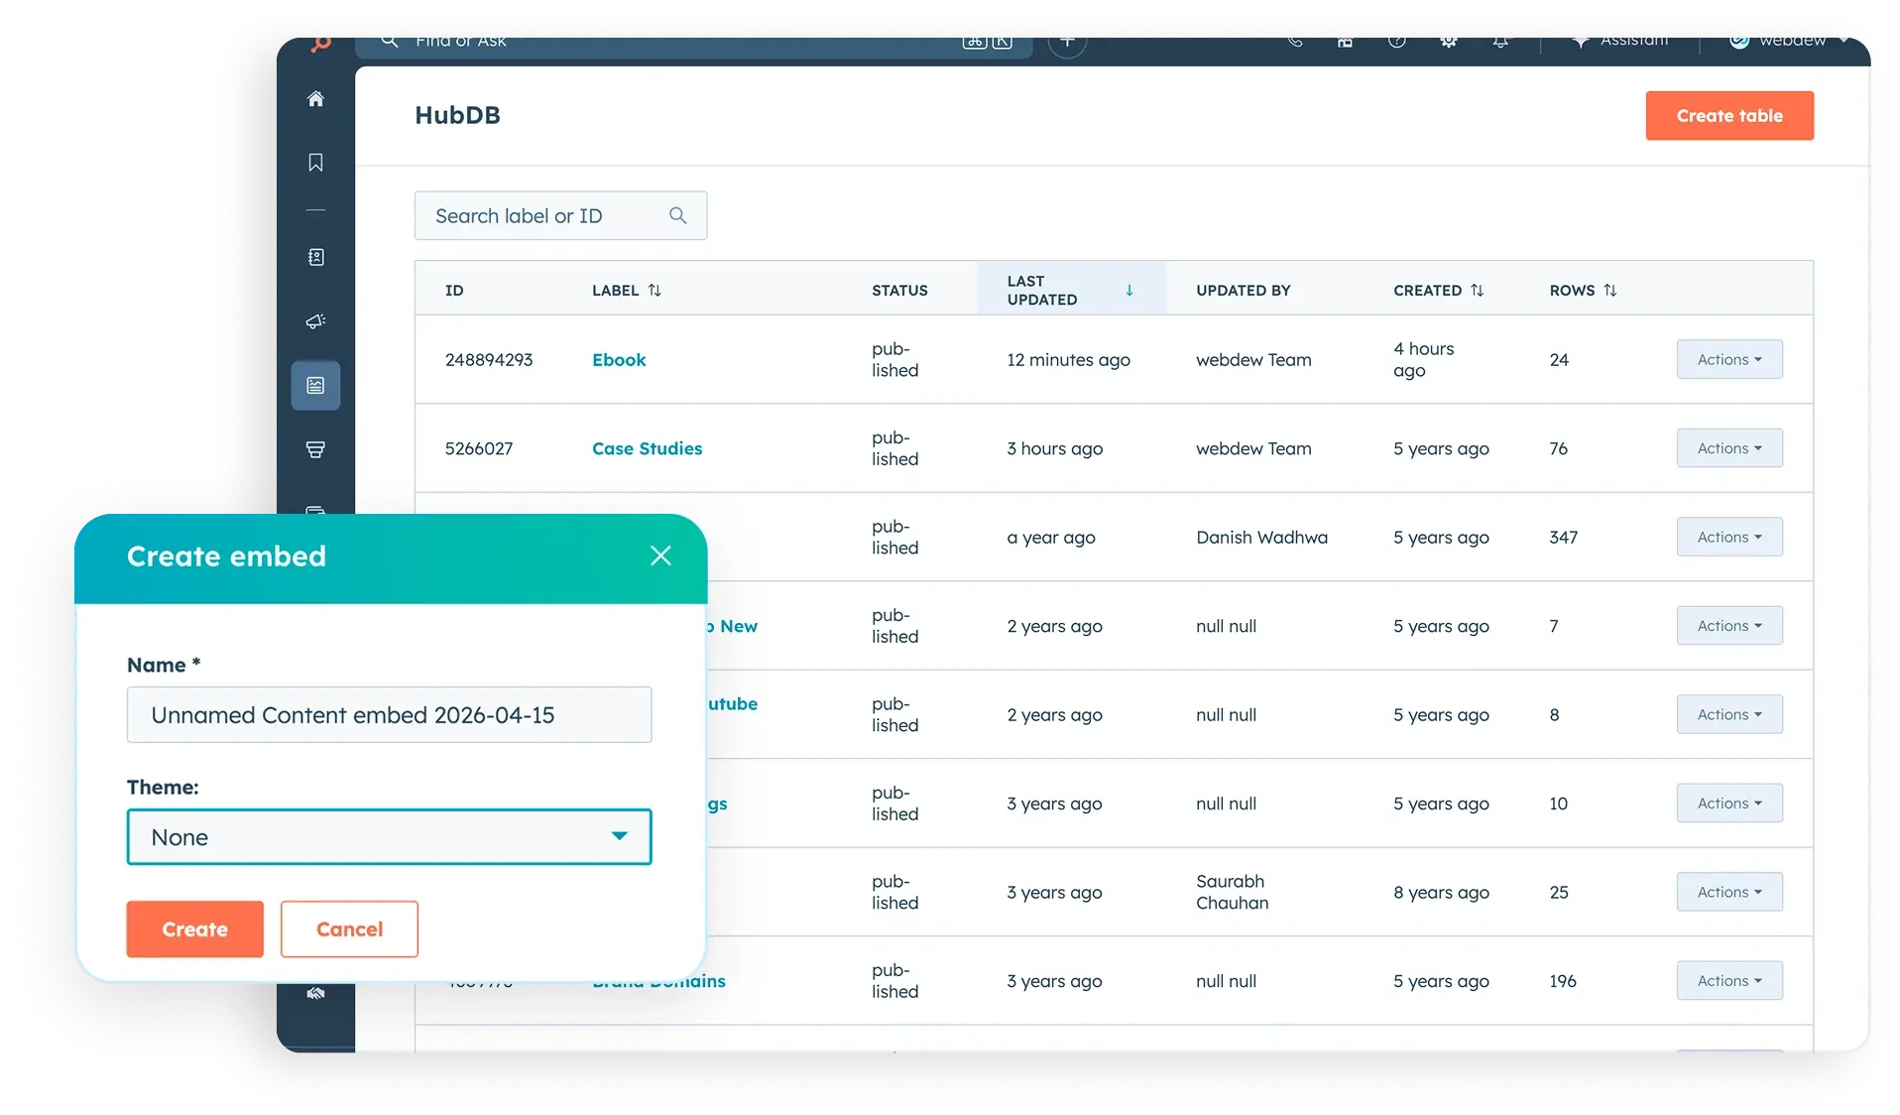
Task: Open the handshake icon at sidebar bottom
Action: pyautogui.click(x=315, y=993)
